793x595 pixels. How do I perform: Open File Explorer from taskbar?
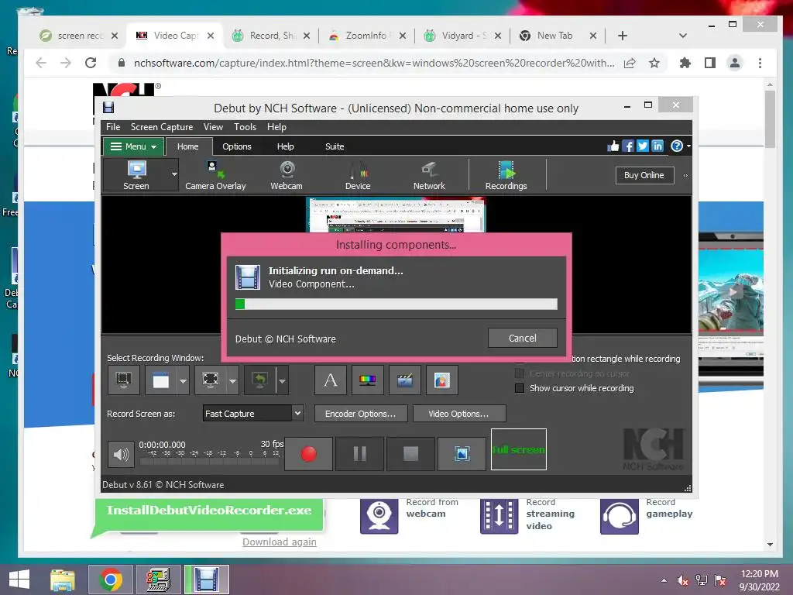63,580
